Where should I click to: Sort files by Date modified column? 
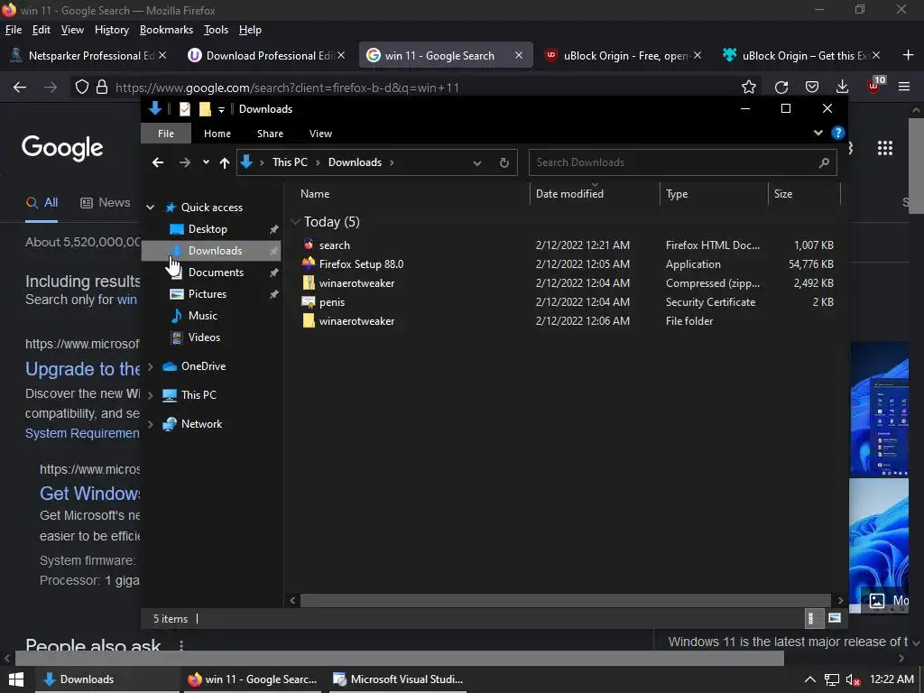(x=594, y=194)
